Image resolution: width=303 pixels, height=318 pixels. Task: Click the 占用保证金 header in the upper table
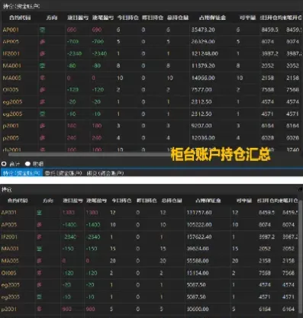(212, 18)
